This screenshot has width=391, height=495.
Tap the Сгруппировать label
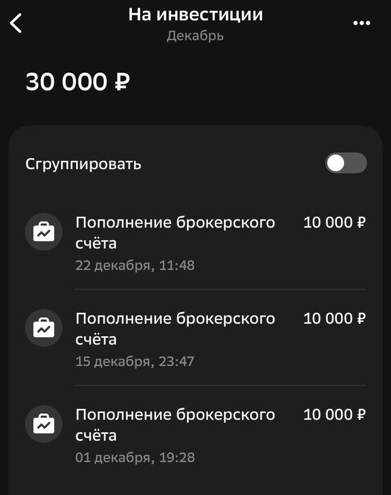[x=83, y=164]
